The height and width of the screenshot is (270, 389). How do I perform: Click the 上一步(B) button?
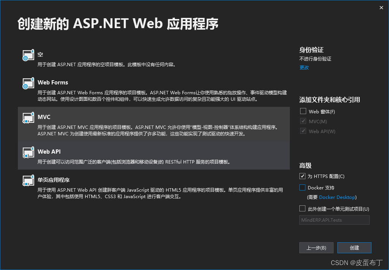(x=316, y=248)
